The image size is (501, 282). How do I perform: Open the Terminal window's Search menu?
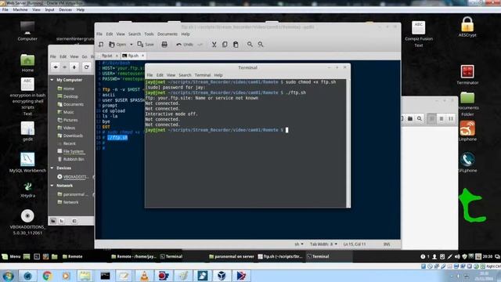tap(185, 75)
